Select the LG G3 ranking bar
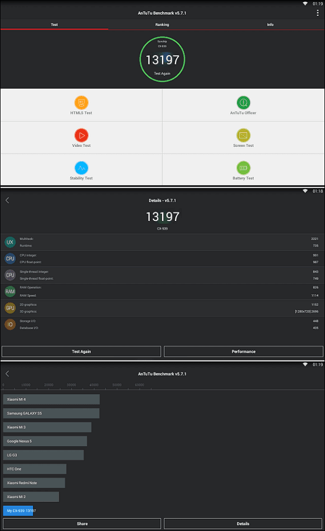The image size is (325, 531). click(x=43, y=455)
